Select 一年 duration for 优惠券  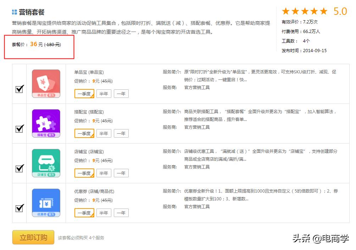tap(121, 213)
